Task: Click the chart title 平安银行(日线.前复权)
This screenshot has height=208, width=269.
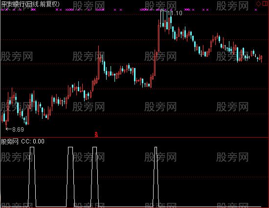Action: [x=30, y=4]
